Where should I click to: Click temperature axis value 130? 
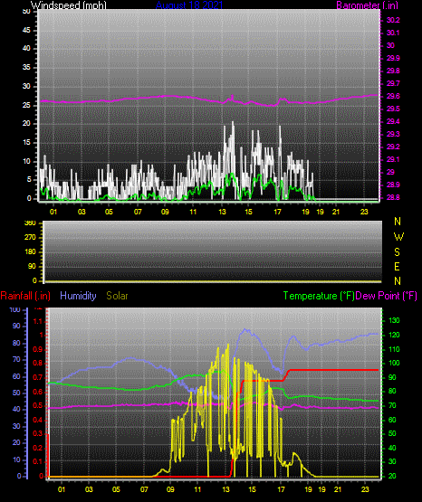pos(394,321)
